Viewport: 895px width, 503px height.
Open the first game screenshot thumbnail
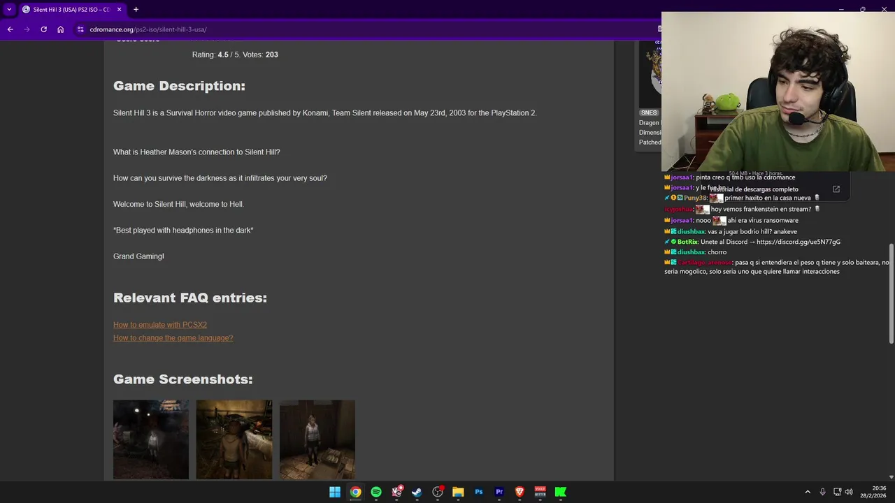(151, 439)
